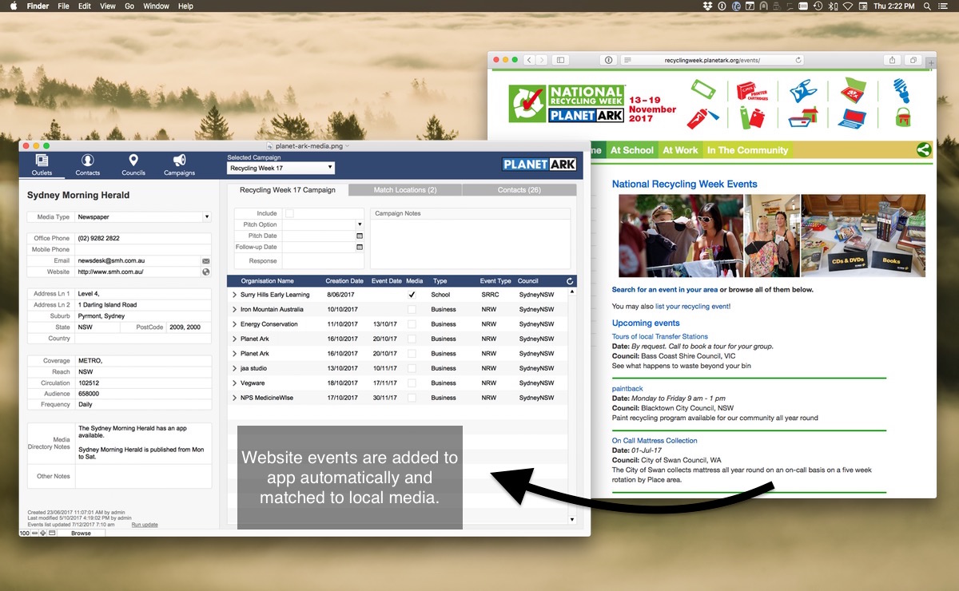Expand the jaa studio row
The image size is (959, 591).
(234, 368)
